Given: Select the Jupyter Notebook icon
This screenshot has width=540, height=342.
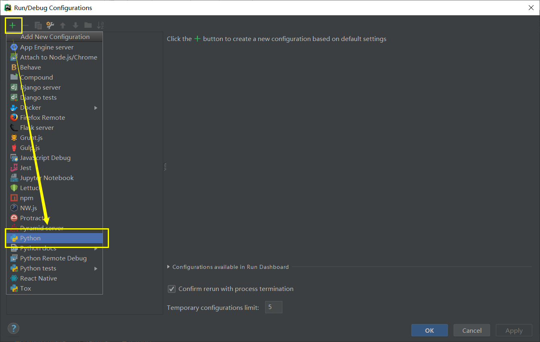Looking at the screenshot, I should (x=14, y=178).
